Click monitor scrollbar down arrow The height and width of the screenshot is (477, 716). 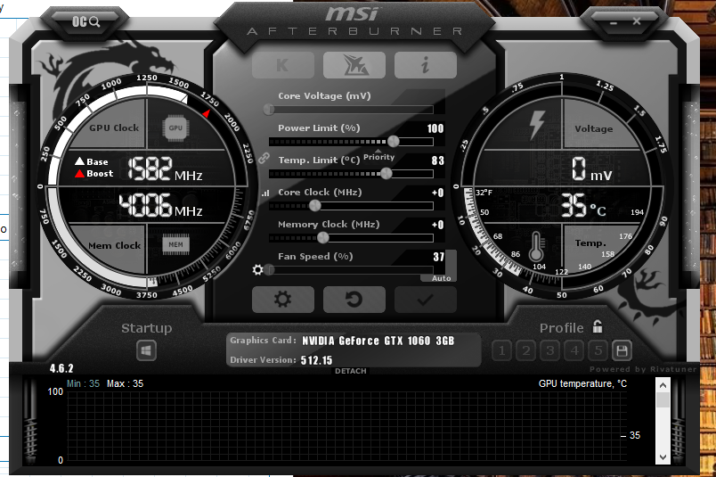tap(663, 456)
